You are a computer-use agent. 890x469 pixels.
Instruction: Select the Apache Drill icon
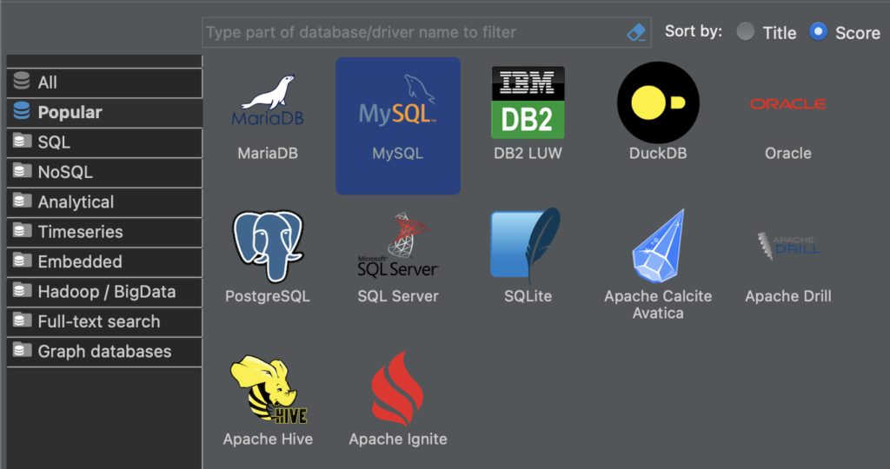tap(787, 247)
